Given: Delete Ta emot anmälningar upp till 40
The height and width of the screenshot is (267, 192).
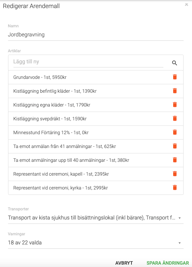Looking at the screenshot, I should point(175,160).
